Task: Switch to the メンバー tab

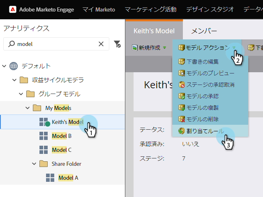Action: click(x=204, y=31)
